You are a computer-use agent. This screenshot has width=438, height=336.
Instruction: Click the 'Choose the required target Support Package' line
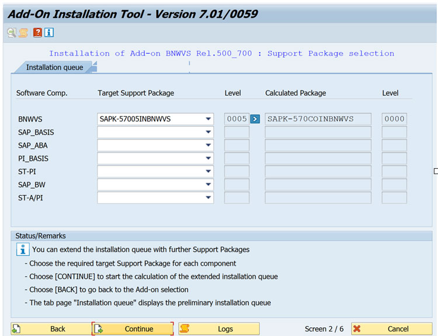point(130,264)
